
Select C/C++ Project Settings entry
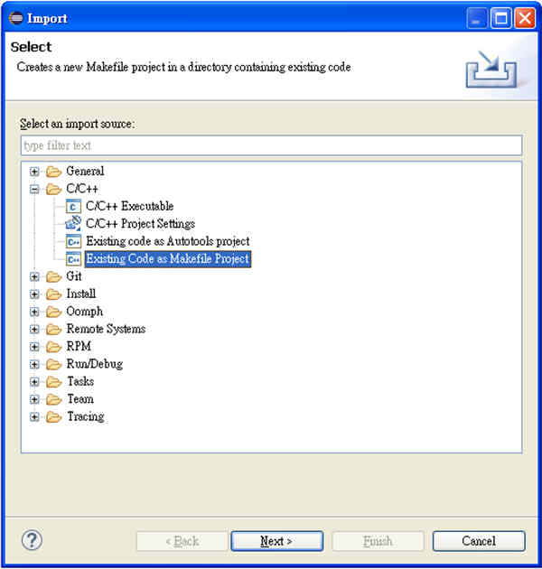pos(140,224)
